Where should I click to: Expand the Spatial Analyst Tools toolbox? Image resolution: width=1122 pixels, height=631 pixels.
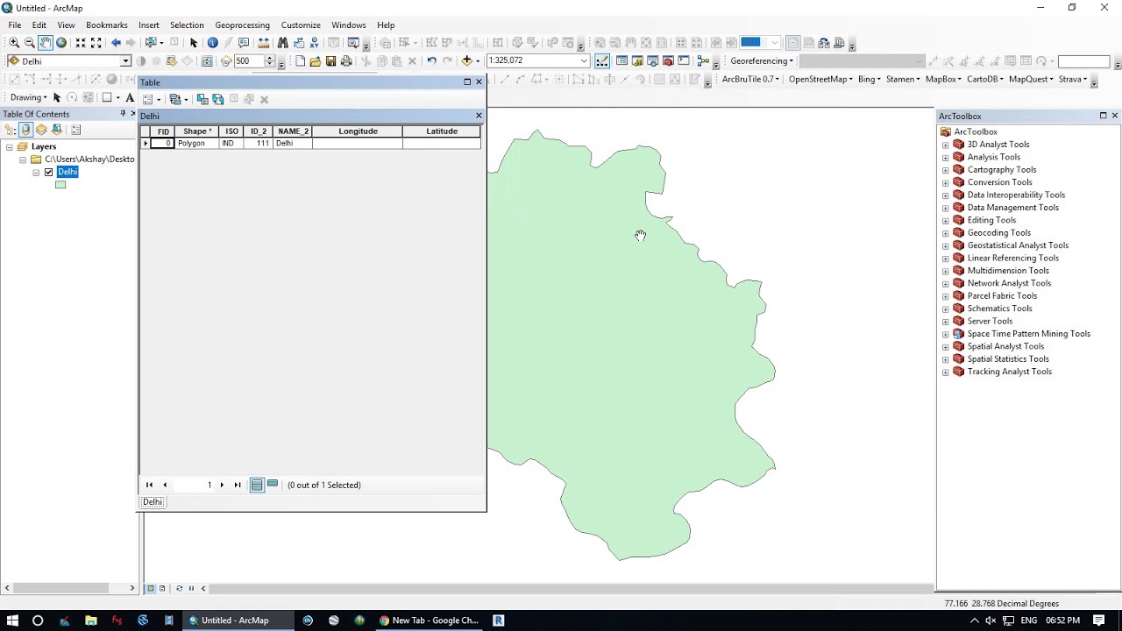point(945,346)
